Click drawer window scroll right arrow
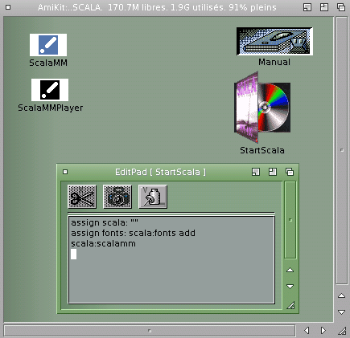The height and width of the screenshot is (338, 350). click(323, 331)
